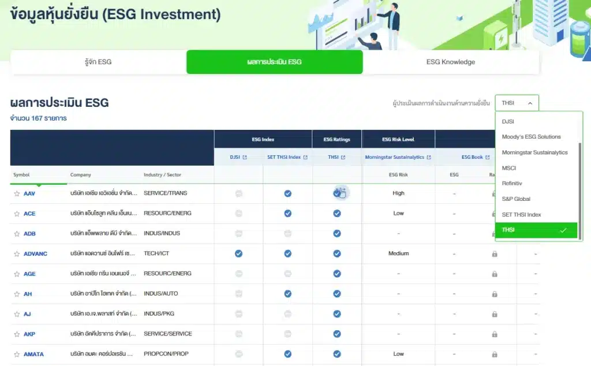Image resolution: width=591 pixels, height=366 pixels.
Task: Click the lock icon in AJ row
Action: coord(495,314)
